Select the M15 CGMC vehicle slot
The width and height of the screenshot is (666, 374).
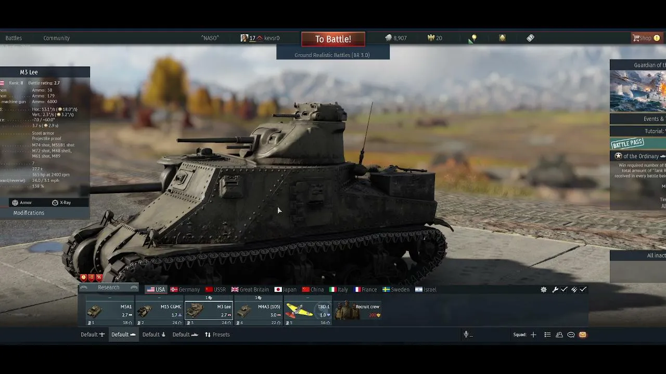pyautogui.click(x=159, y=311)
